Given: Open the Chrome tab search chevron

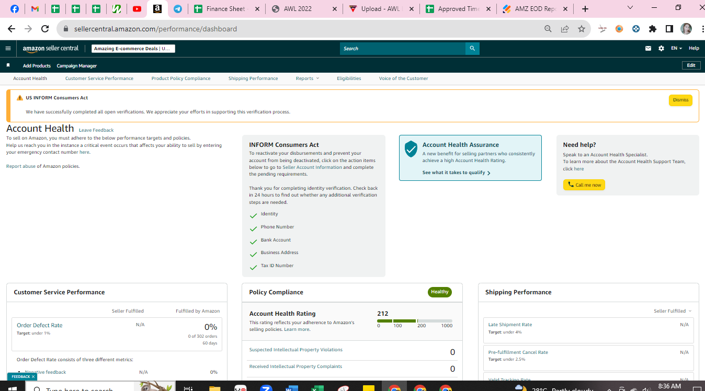Looking at the screenshot, I should click(630, 8).
